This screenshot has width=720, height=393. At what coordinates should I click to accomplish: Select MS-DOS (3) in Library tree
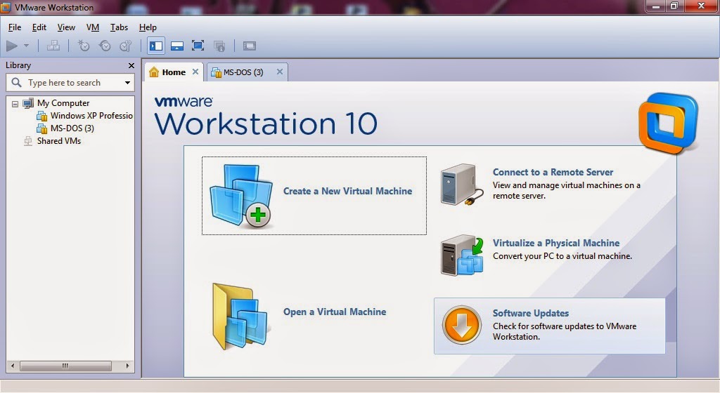point(72,128)
